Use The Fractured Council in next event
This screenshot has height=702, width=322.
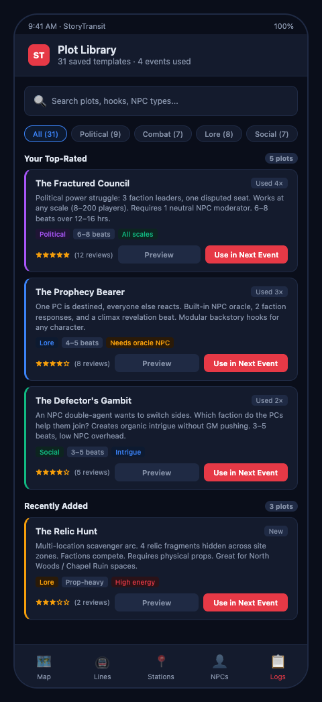pyautogui.click(x=246, y=254)
